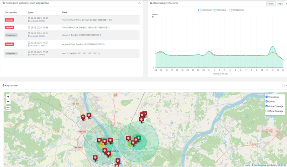Click magnifier beside Тест online/offline device
Viewport: 287px width, 167px height.
pyautogui.click(x=112, y=20)
